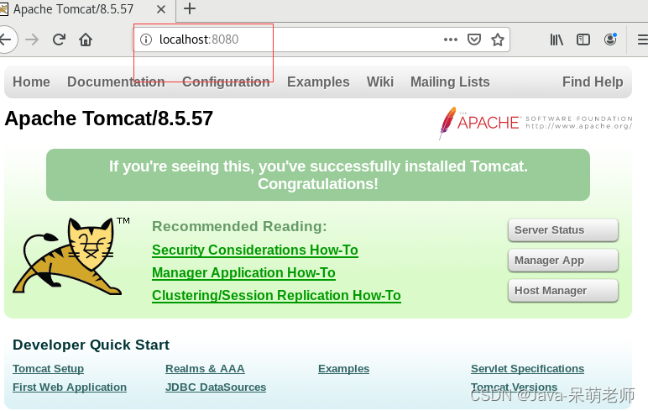Close the Apache Tomcat/8.5.57 tab
This screenshot has width=648, height=411.
point(161,9)
